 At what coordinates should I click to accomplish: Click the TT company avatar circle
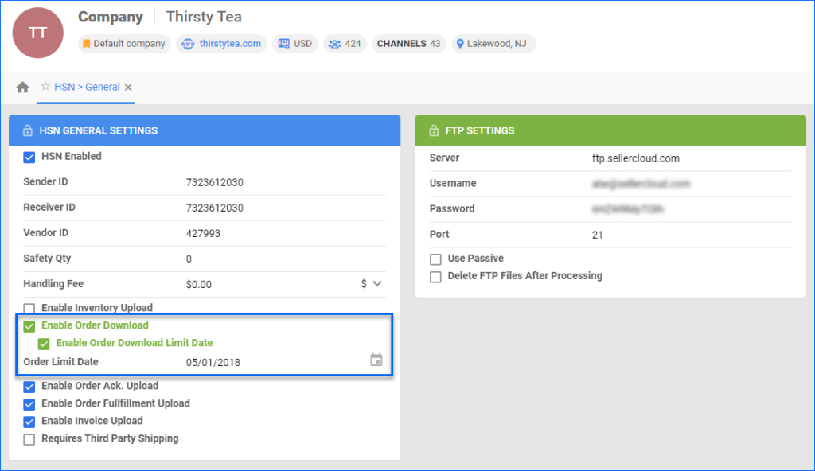[x=37, y=33]
